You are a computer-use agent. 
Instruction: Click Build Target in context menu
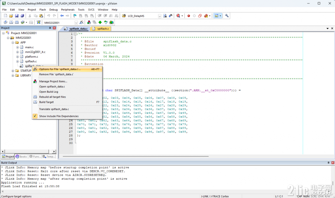tap(67, 102)
